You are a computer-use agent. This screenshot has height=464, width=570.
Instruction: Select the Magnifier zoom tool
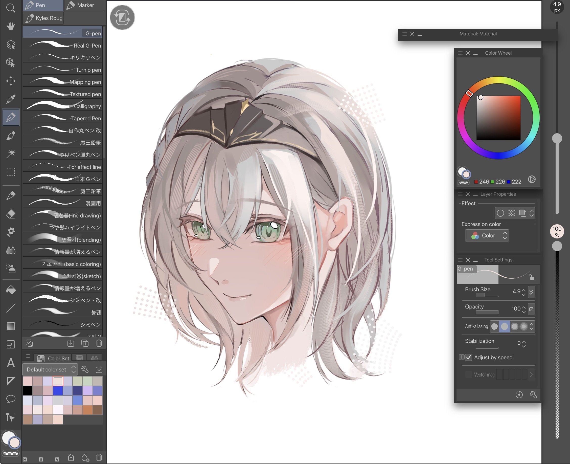pos(11,8)
